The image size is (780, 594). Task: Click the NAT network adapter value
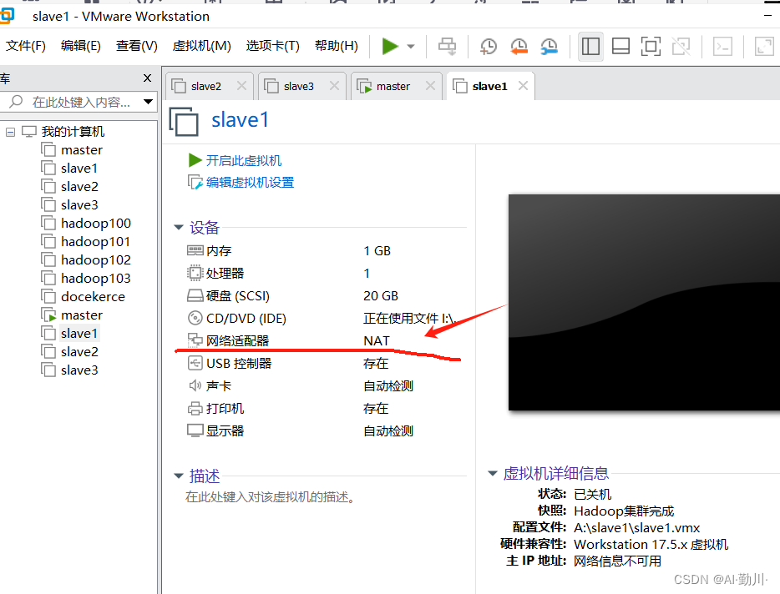(x=377, y=341)
